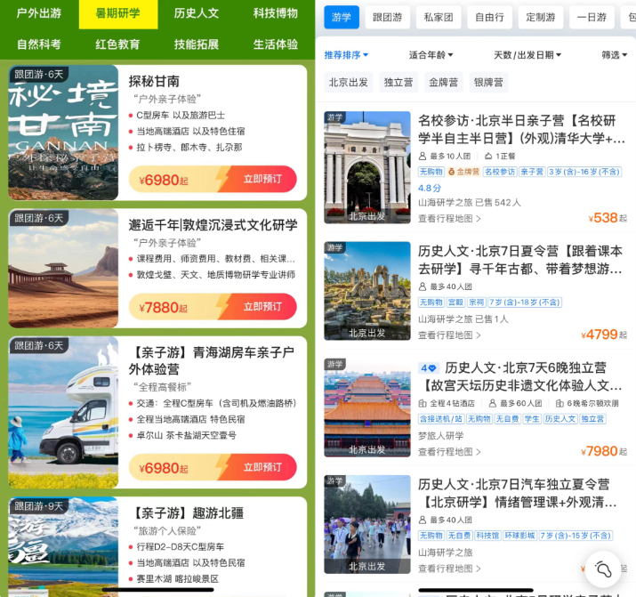Select the 跟团游 tab
Image resolution: width=636 pixels, height=597 pixels.
(x=389, y=17)
